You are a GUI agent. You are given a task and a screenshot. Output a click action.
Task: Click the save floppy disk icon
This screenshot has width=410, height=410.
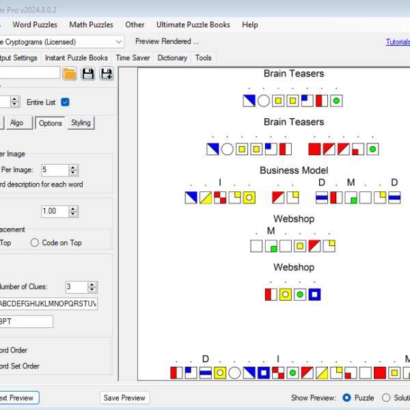point(88,74)
